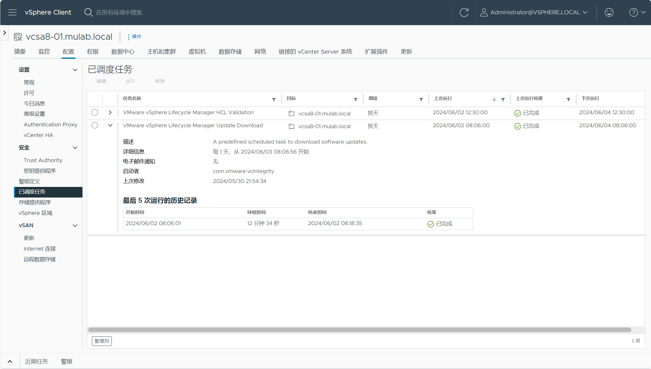Click 已完成 status icon for HCL Validation
Image resolution: width=651 pixels, height=369 pixels.
518,113
